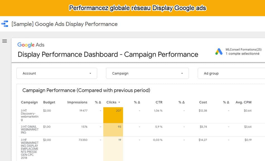Image resolution: width=265 pixels, height=161 pixels.
Task: Click the Google Ads triangle logo
Action: pos(219,51)
